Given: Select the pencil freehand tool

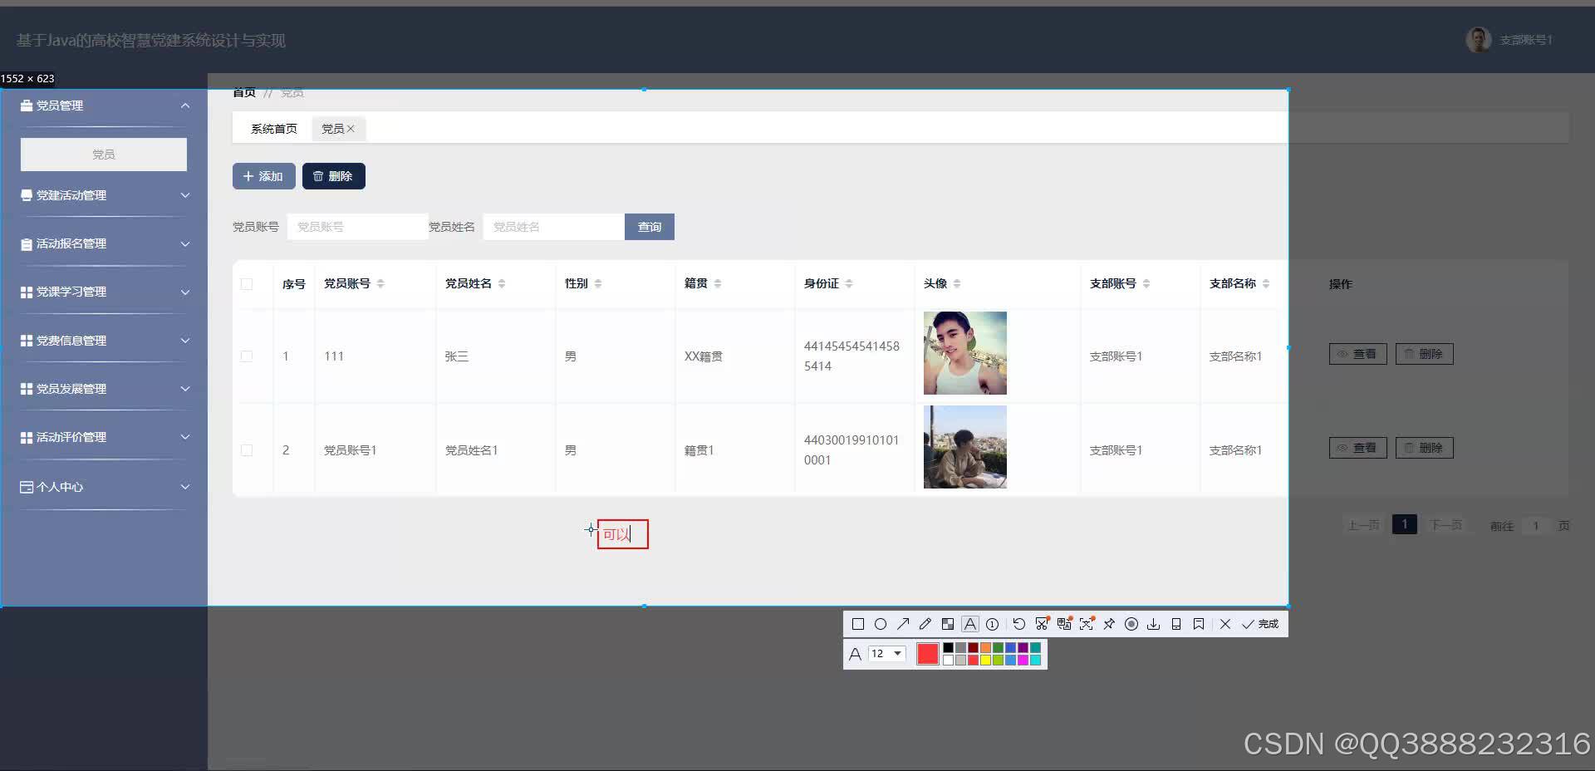Looking at the screenshot, I should 925,624.
